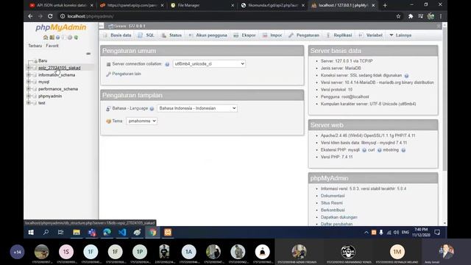Reload the page in the browser
This screenshot has height=265, width=471.
point(50,16)
